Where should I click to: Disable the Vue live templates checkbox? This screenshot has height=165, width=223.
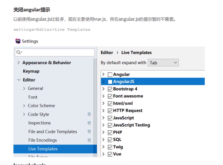[110, 154]
